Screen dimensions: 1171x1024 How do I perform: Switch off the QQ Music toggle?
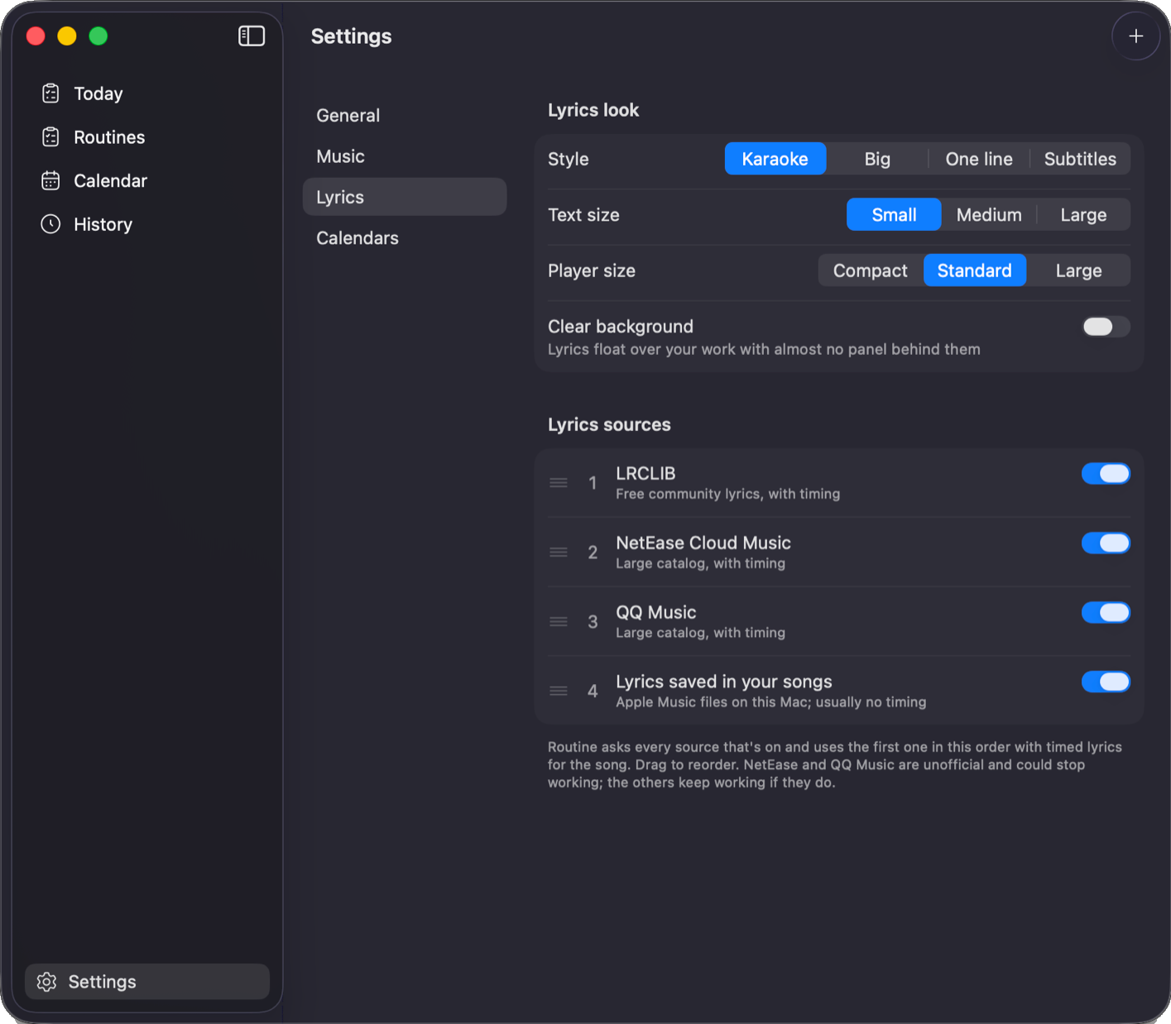click(1106, 612)
